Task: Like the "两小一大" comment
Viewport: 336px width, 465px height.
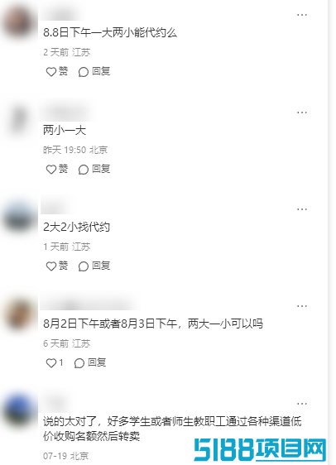Action: [56, 169]
